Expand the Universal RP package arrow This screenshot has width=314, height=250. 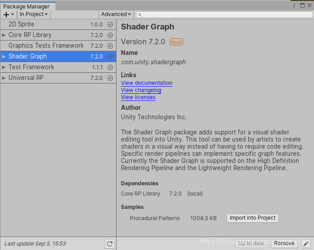click(x=4, y=78)
